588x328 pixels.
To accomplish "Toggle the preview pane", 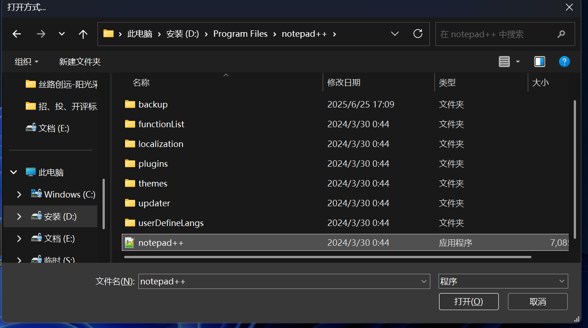I will (x=540, y=62).
